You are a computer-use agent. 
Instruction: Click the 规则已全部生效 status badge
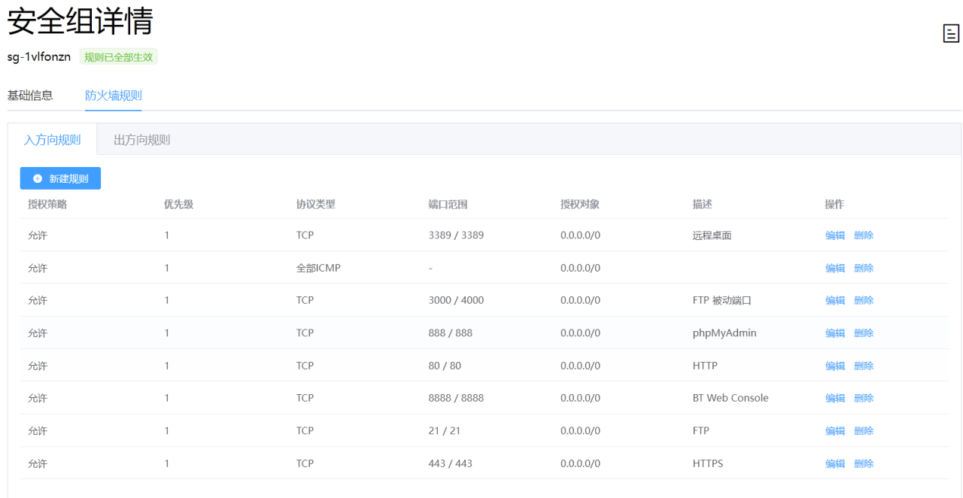click(118, 57)
